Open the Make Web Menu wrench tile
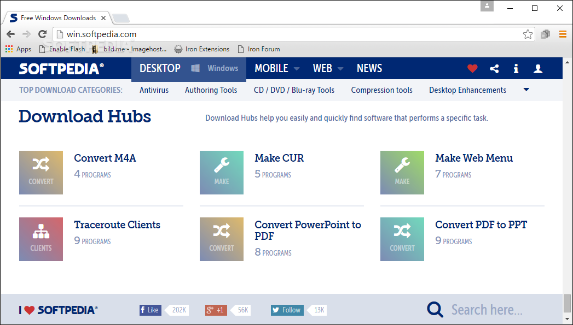Image resolution: width=573 pixels, height=325 pixels. click(402, 173)
